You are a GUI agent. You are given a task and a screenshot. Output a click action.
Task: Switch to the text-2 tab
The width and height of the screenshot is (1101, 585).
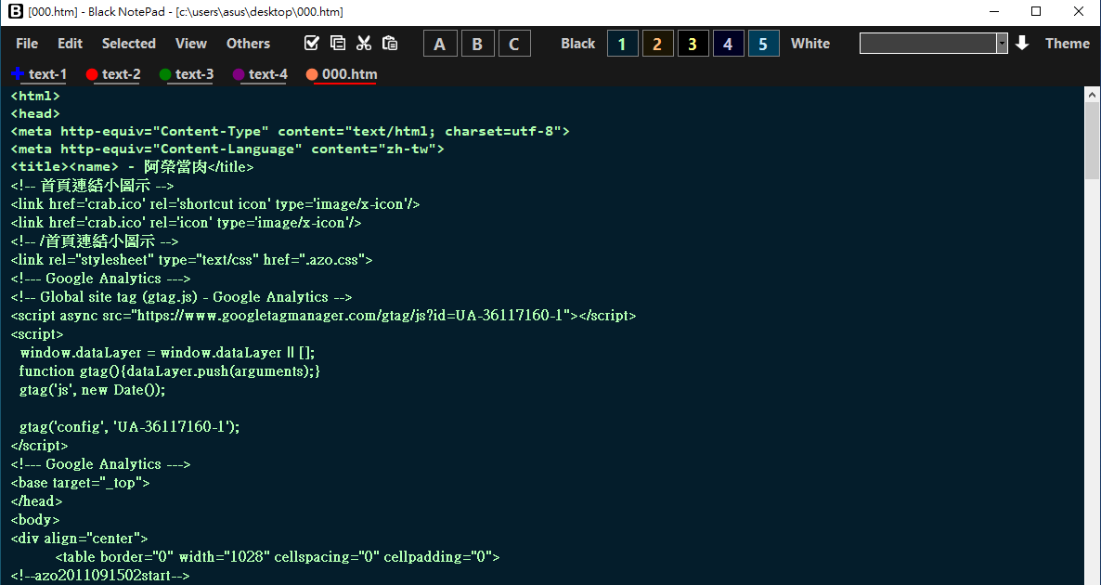[119, 74]
